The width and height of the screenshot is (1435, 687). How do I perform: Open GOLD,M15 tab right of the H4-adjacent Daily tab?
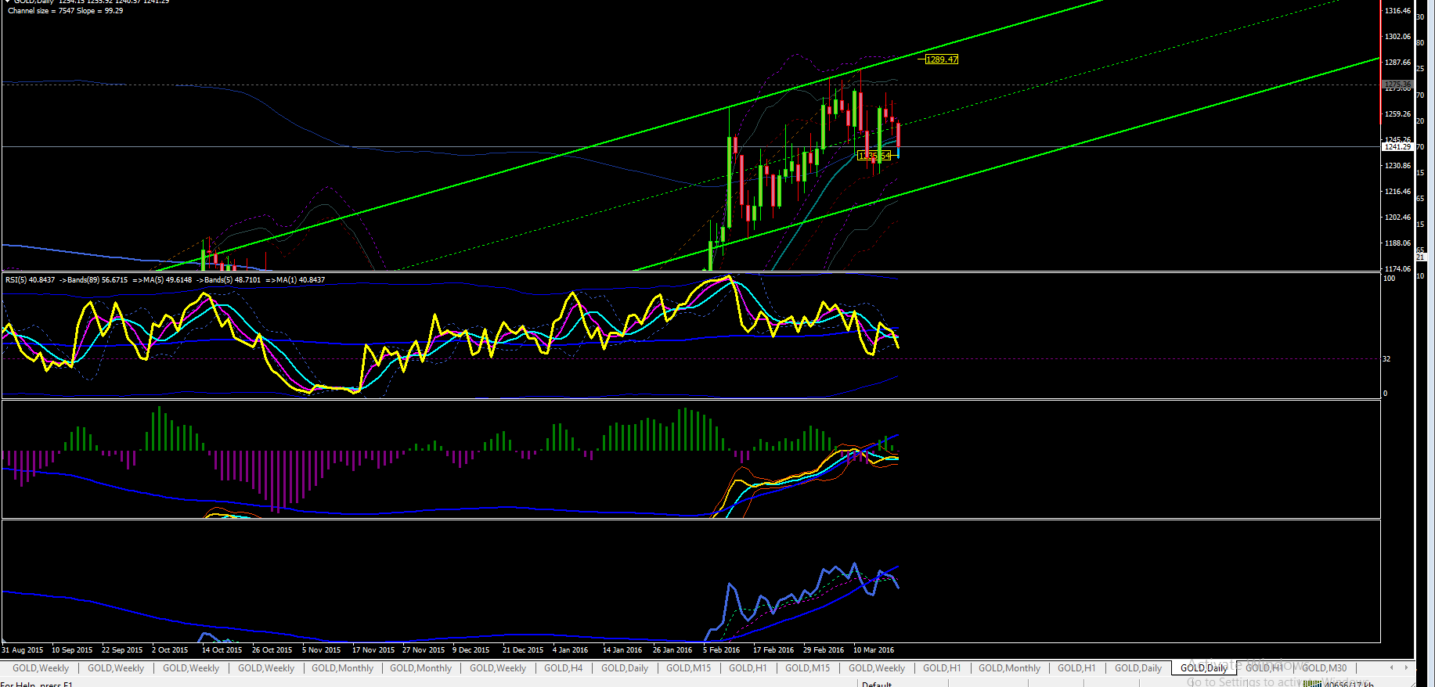tap(688, 668)
